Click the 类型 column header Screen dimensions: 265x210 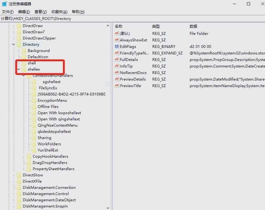tap(156, 26)
